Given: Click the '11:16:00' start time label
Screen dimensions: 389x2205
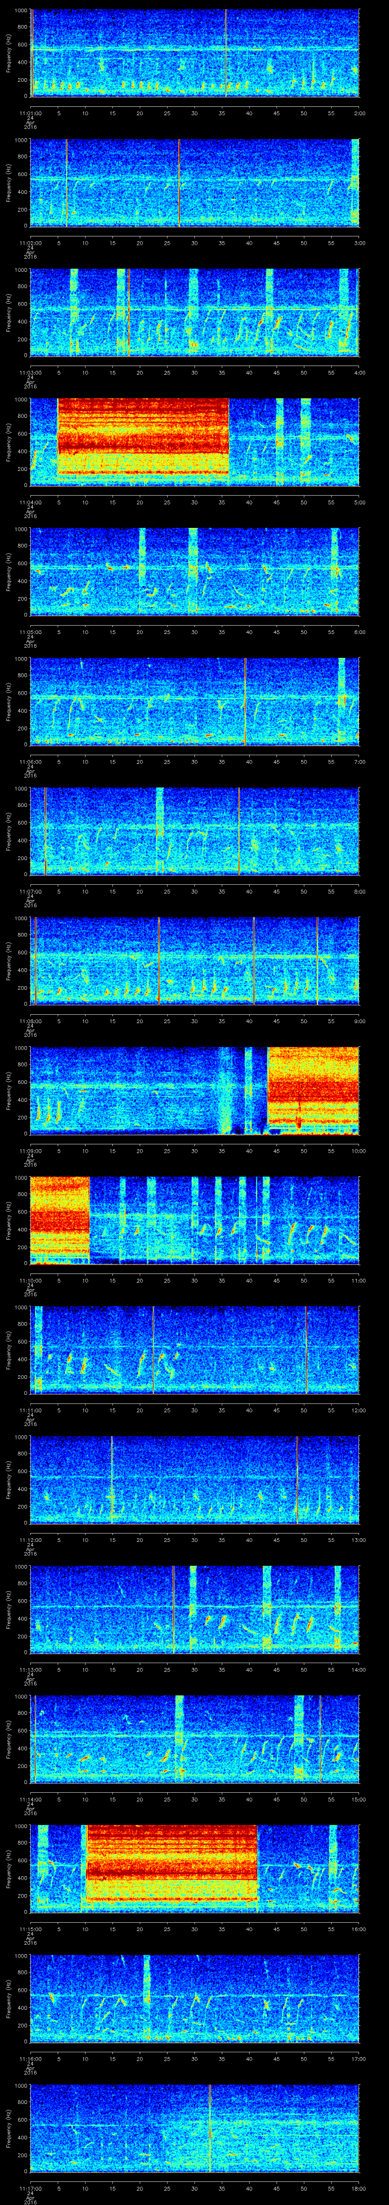Looking at the screenshot, I should pyautogui.click(x=30, y=2058).
